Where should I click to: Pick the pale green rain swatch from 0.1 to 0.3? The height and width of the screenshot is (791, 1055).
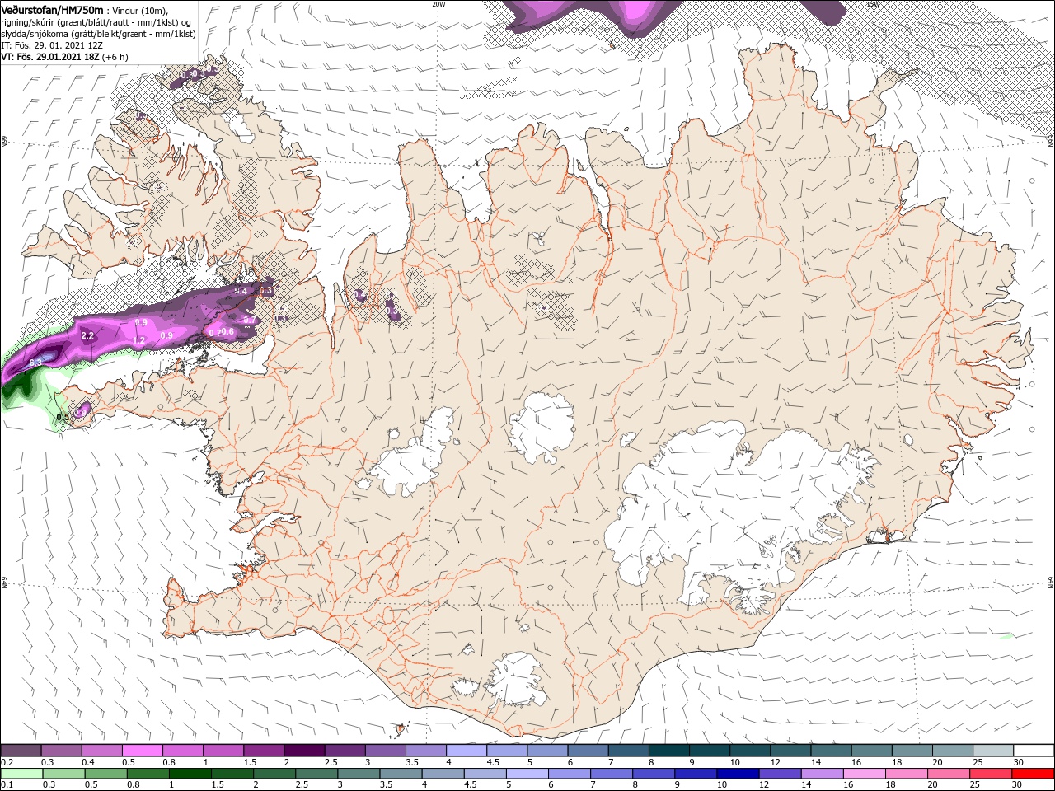point(21,774)
